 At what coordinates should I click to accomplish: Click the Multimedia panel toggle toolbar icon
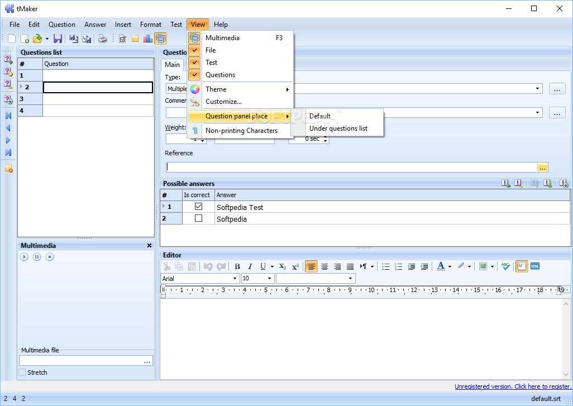pos(160,39)
